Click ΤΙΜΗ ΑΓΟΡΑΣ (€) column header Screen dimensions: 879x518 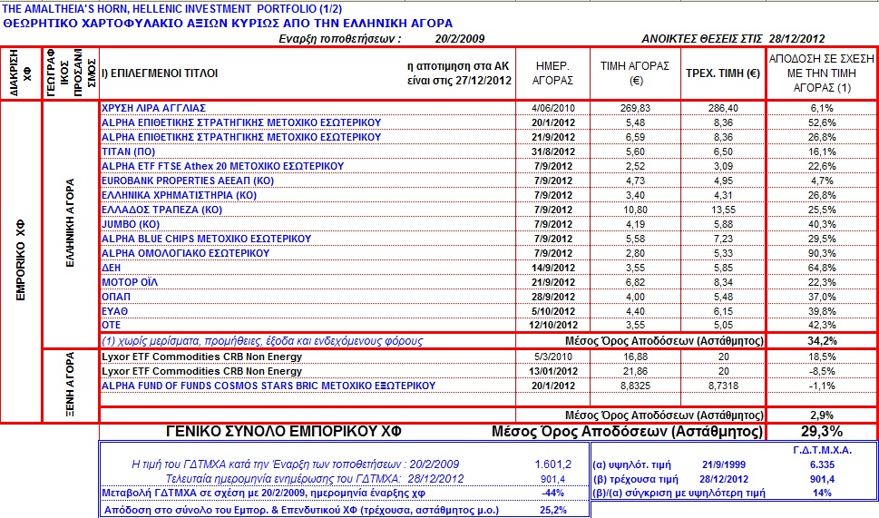[635, 73]
